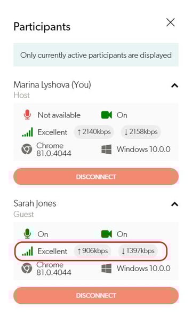Viewport: 192px width, 331px height.
Task: Click Windows logo icon in Sarah's details
Action: [x=106, y=269]
